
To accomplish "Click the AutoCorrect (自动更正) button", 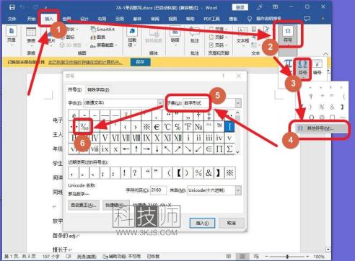I will (84, 205).
